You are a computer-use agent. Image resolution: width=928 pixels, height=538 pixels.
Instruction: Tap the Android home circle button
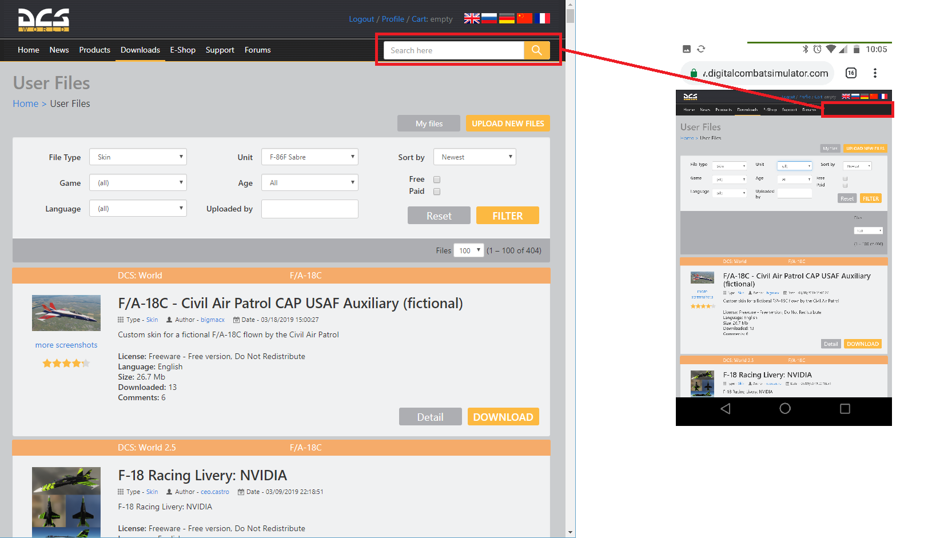(785, 408)
